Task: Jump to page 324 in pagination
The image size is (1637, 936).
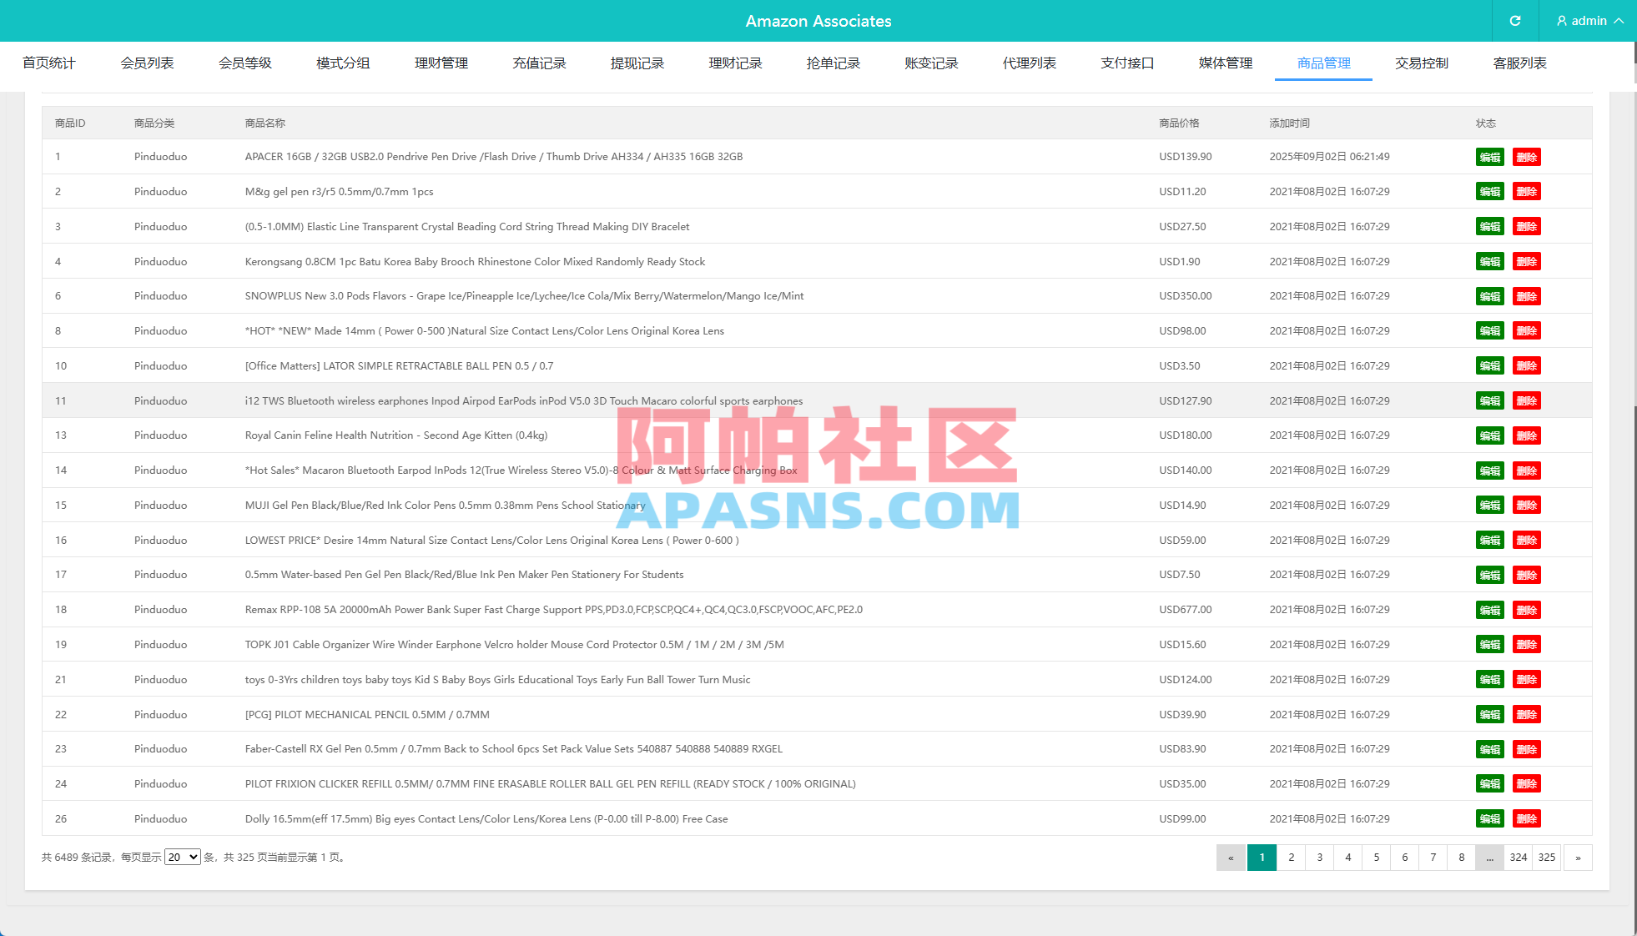Action: [x=1519, y=857]
